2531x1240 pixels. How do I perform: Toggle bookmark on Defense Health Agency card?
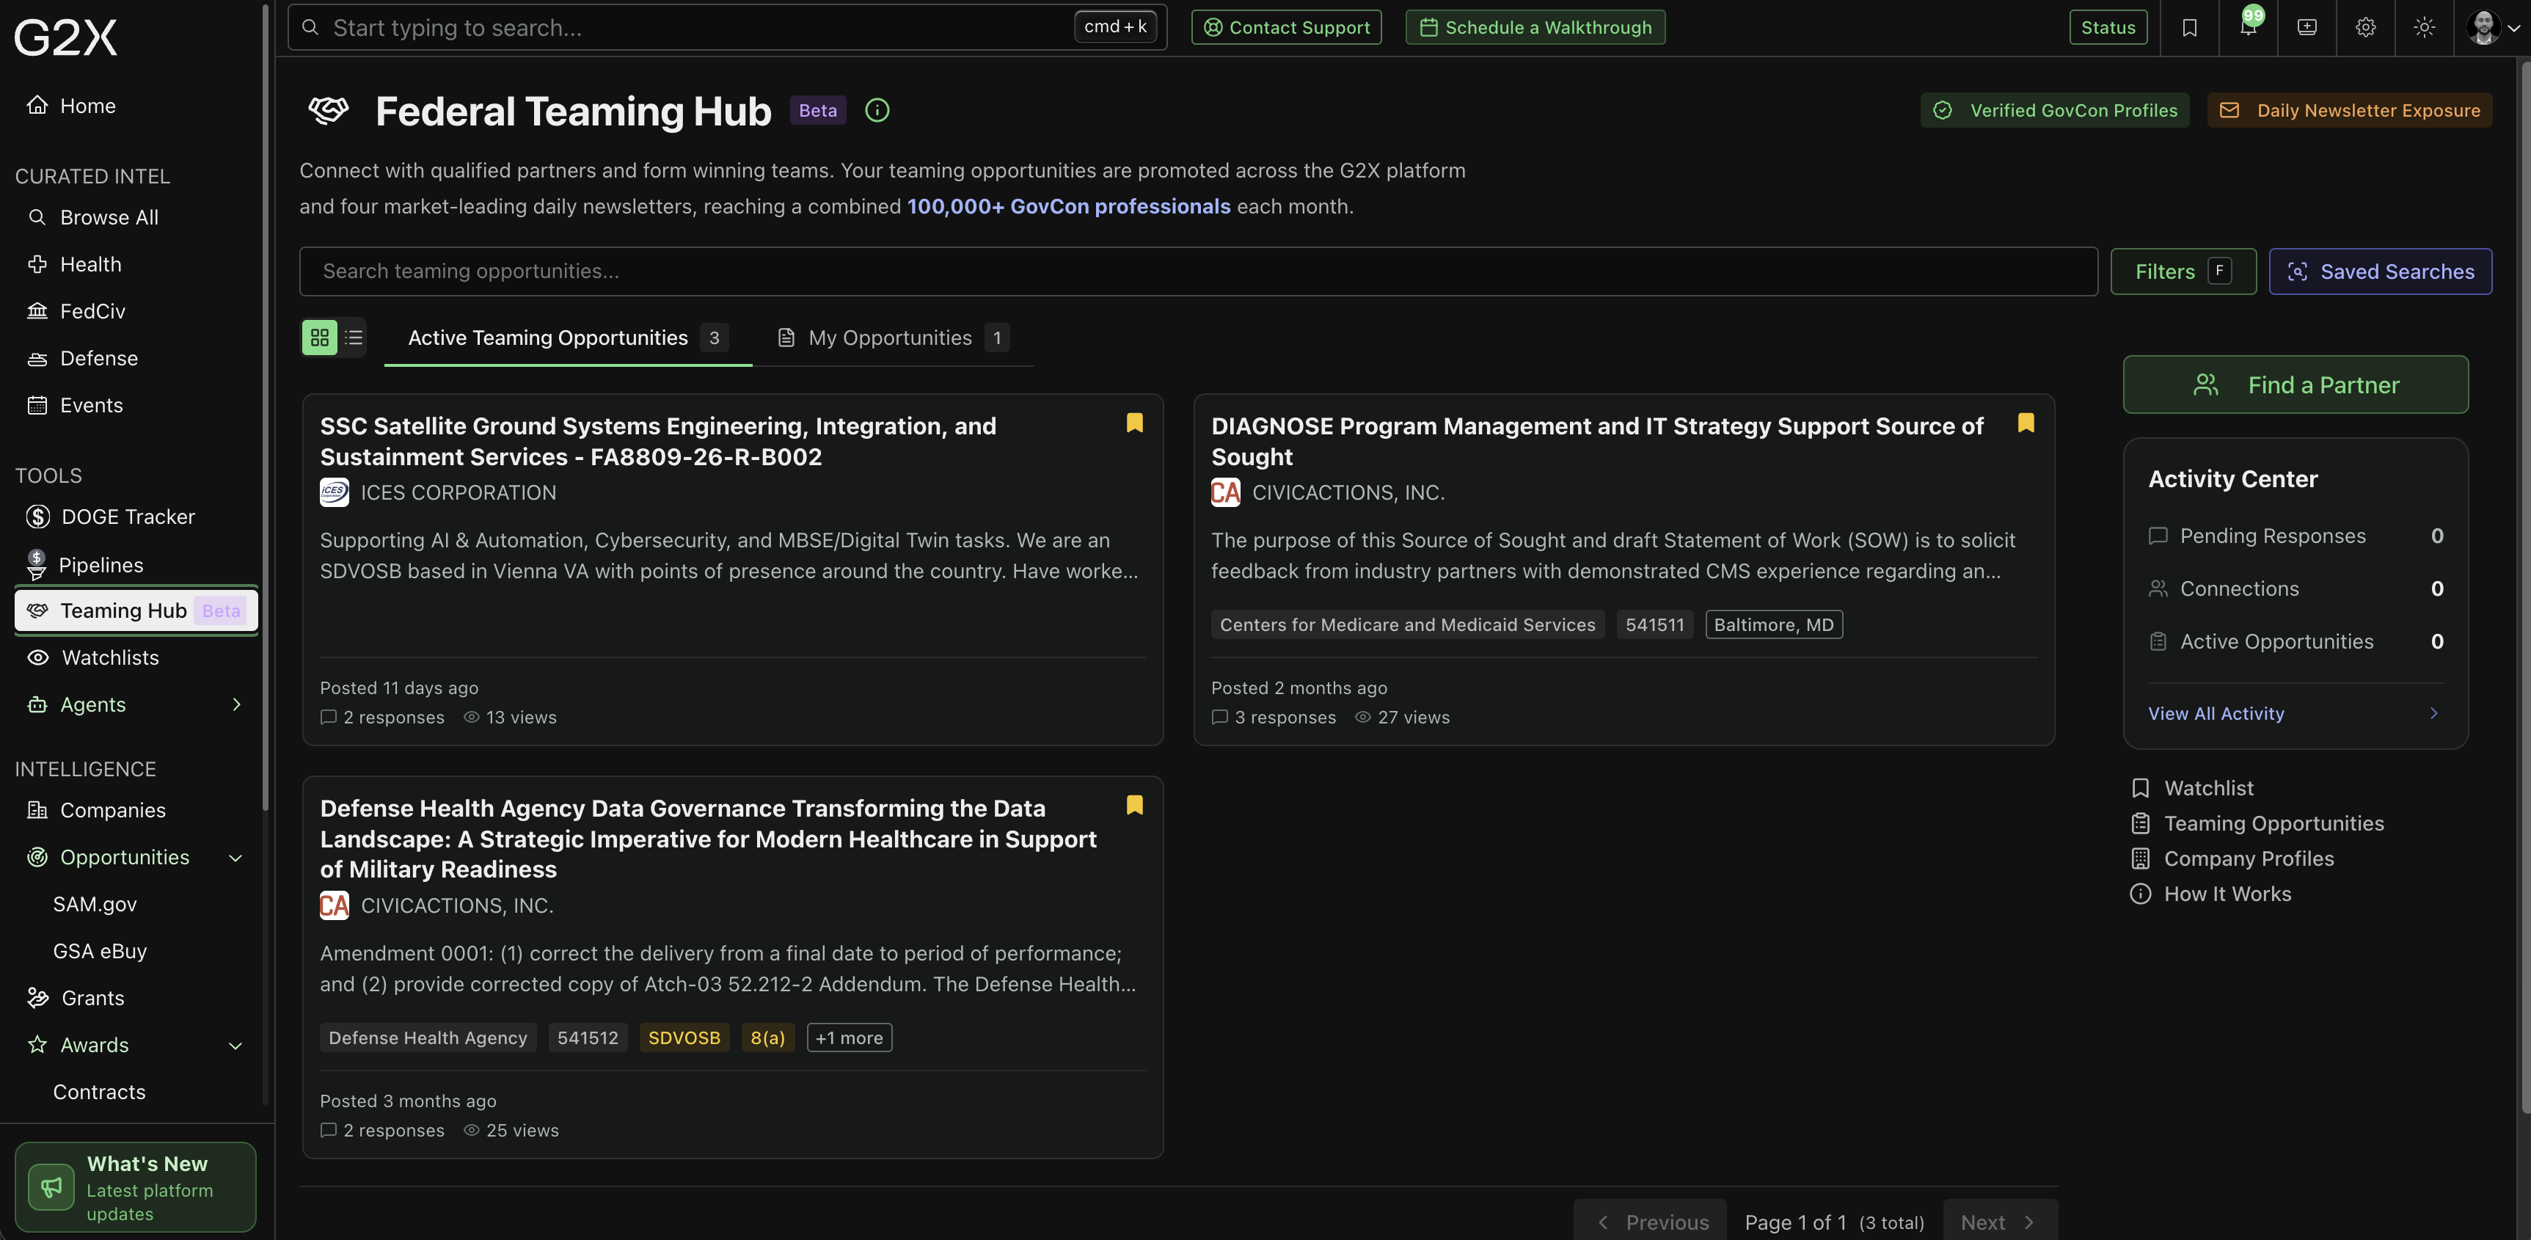click(x=1134, y=805)
